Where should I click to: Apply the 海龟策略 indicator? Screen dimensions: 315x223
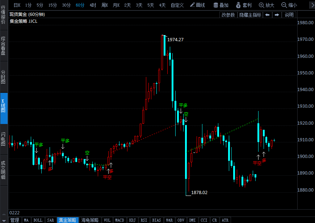(90, 220)
